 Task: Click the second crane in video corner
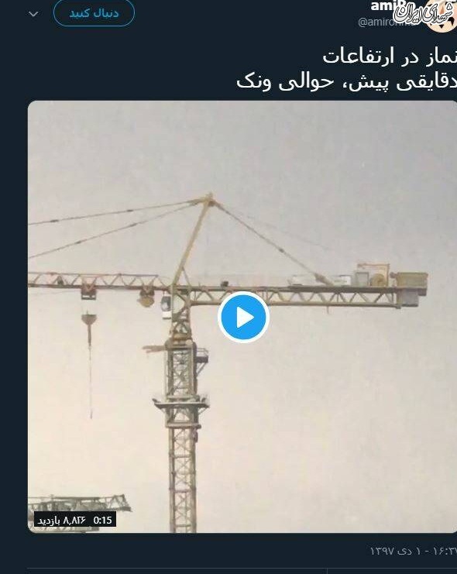coord(79,505)
